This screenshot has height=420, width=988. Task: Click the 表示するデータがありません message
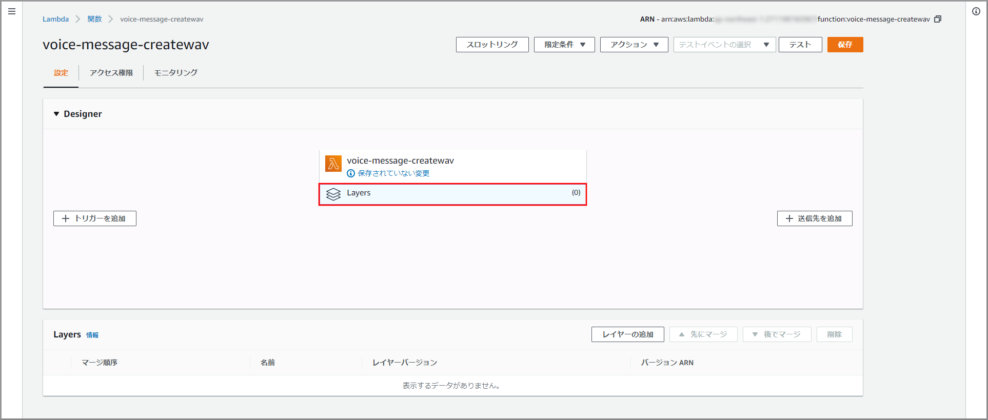(451, 386)
